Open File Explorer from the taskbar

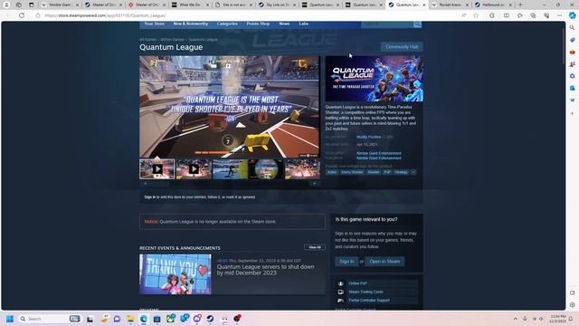130,319
